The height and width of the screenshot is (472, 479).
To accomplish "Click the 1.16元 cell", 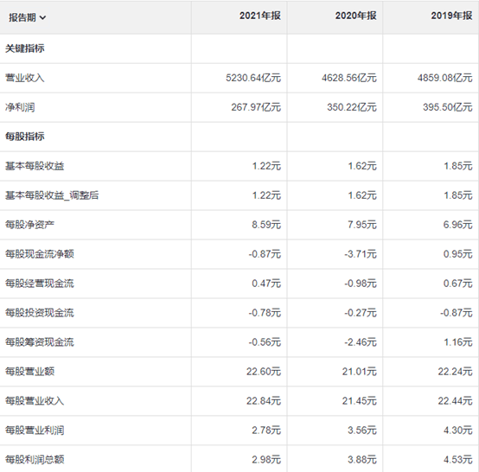I will tap(458, 341).
